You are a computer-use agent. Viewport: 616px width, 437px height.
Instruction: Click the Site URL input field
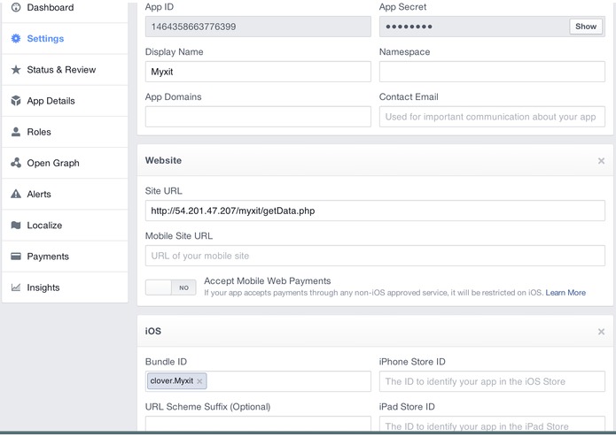click(x=375, y=211)
